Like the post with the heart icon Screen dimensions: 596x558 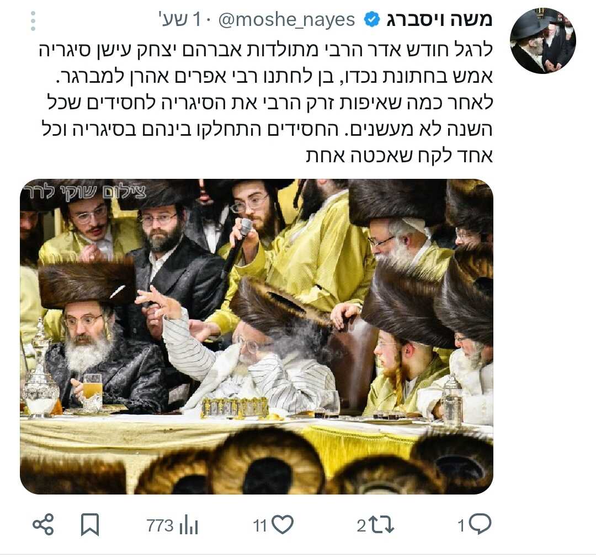[283, 525]
